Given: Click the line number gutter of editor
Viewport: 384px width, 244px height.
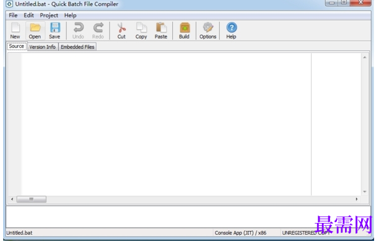Looking at the screenshot, I should pyautogui.click(x=15, y=124).
